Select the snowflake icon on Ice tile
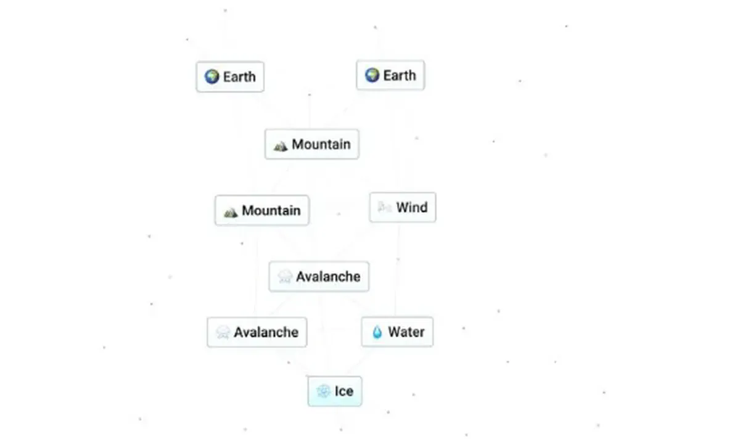The image size is (740, 447). pyautogui.click(x=324, y=392)
